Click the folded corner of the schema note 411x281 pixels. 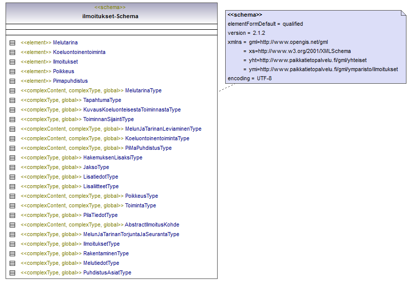(403, 13)
